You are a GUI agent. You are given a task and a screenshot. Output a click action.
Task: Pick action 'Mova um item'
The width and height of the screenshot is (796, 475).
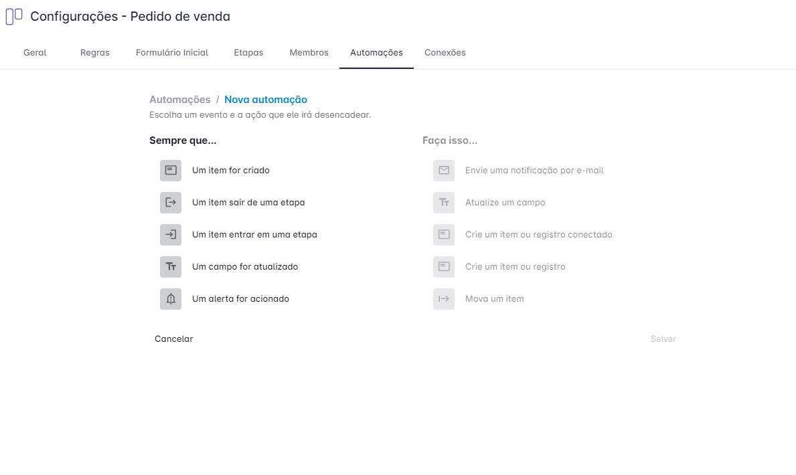pos(495,299)
